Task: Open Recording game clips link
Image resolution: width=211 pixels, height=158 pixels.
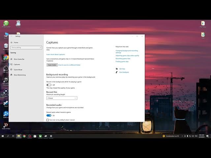Action: (123, 59)
